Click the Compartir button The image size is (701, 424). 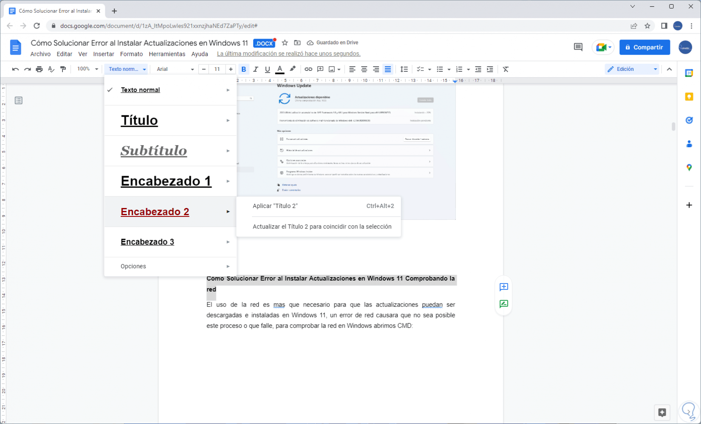644,47
